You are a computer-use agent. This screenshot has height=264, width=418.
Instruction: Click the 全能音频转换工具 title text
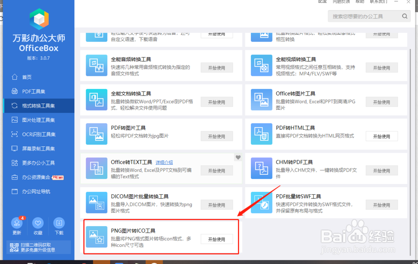tap(131, 59)
